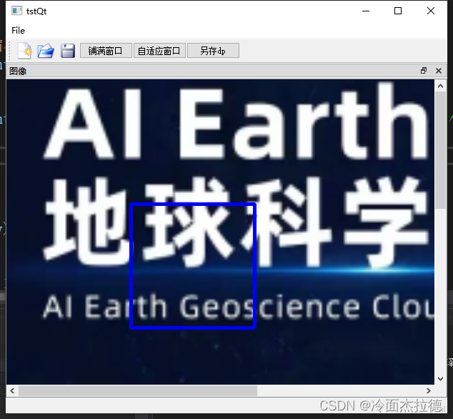
Task: Click the vertical scrollbar up arrow
Action: click(441, 86)
